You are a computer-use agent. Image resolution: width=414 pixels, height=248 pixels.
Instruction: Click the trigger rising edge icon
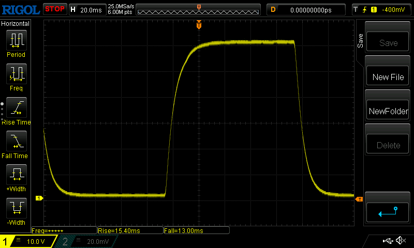click(x=365, y=10)
